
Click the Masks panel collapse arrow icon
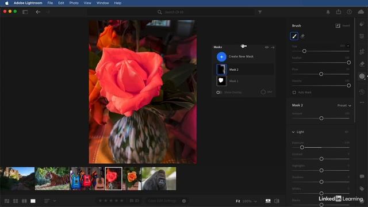[x=273, y=47]
